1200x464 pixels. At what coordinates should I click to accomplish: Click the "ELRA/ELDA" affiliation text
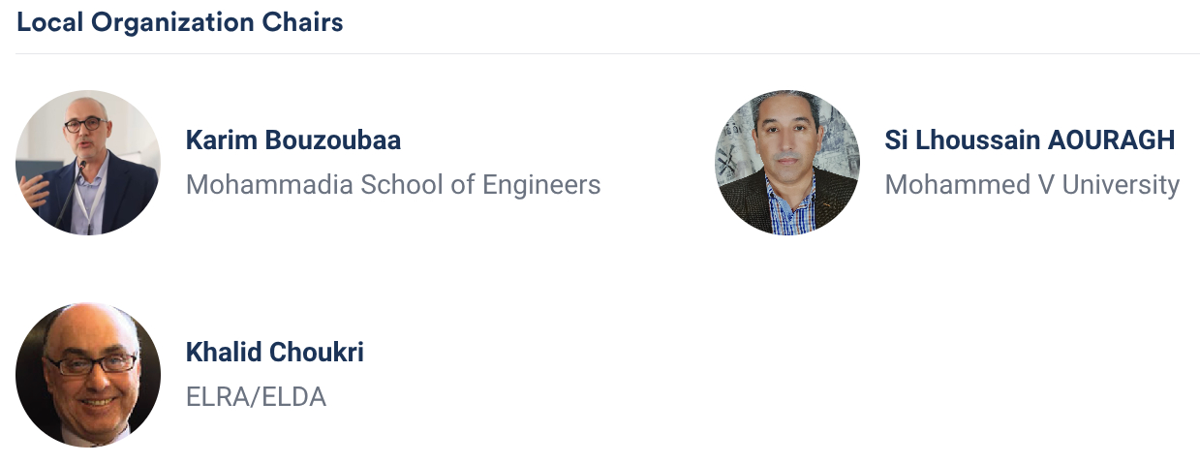pos(256,396)
